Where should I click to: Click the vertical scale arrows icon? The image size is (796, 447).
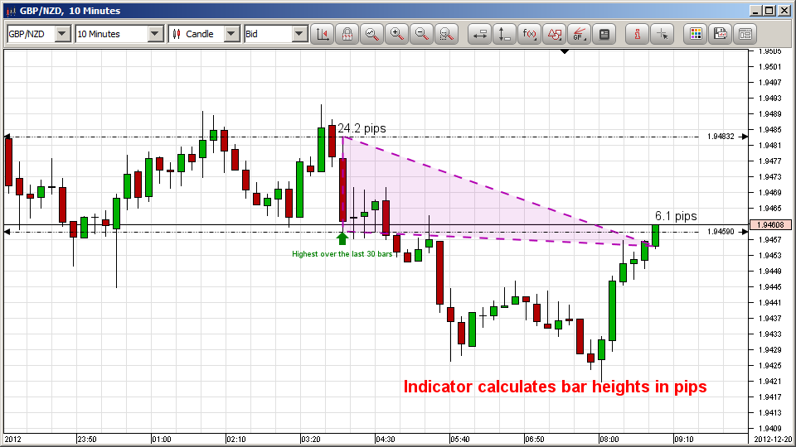504,34
